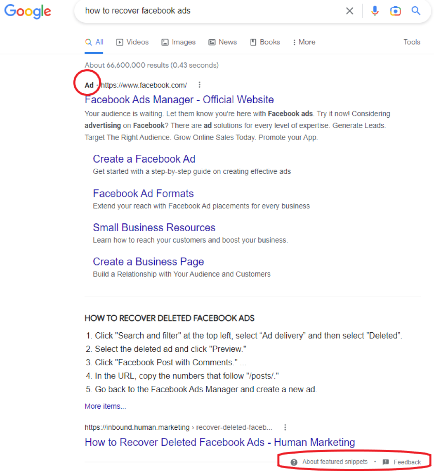Click the Google logo

click(x=28, y=11)
